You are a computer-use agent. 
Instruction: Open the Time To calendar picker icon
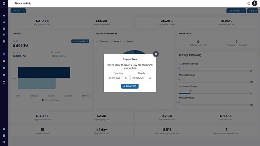[x=150, y=78]
